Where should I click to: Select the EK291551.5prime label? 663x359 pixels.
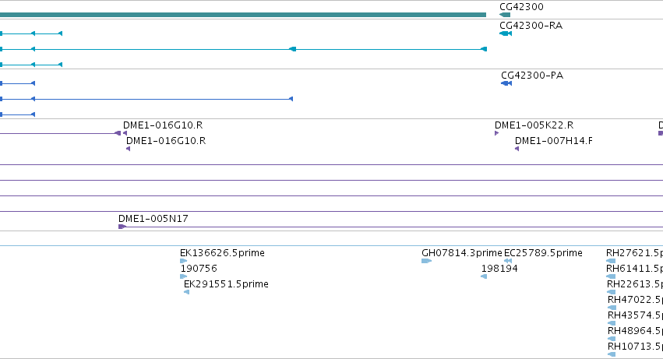[226, 284]
